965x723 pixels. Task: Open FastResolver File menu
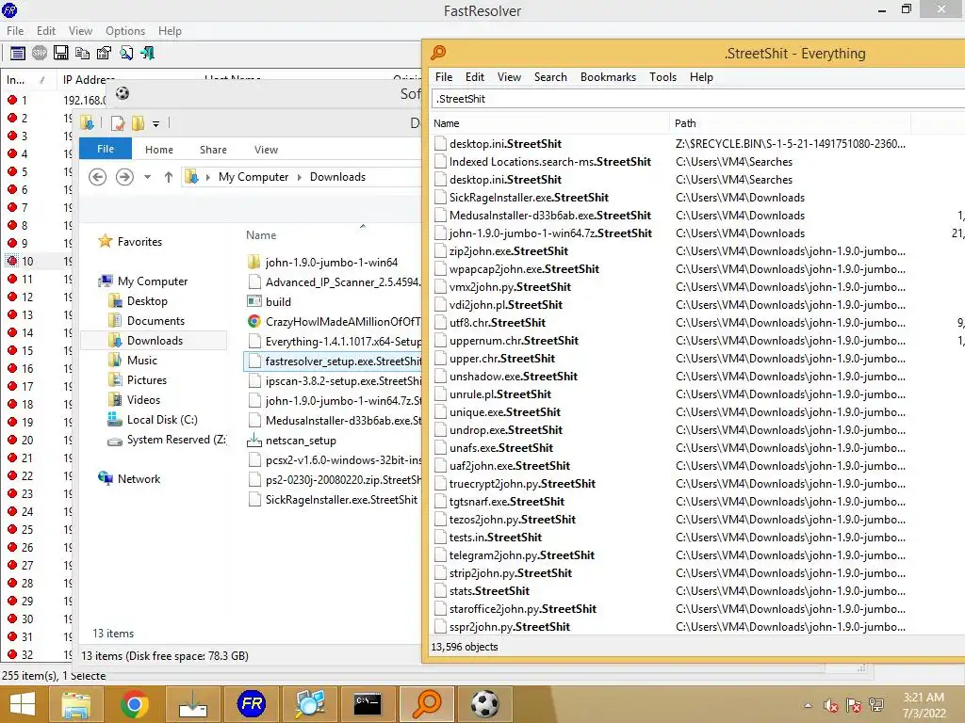click(x=15, y=31)
